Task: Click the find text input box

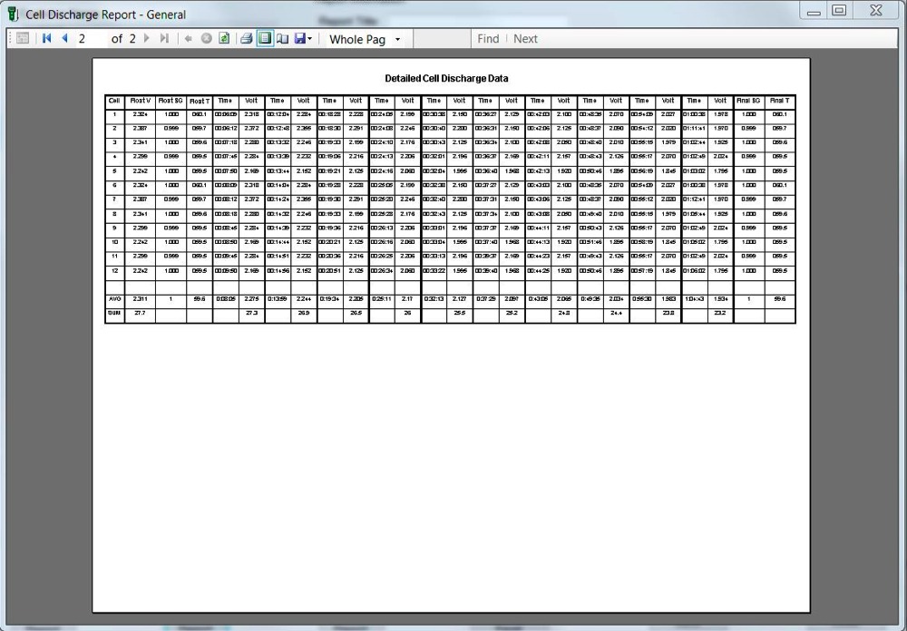Action: click(x=442, y=39)
